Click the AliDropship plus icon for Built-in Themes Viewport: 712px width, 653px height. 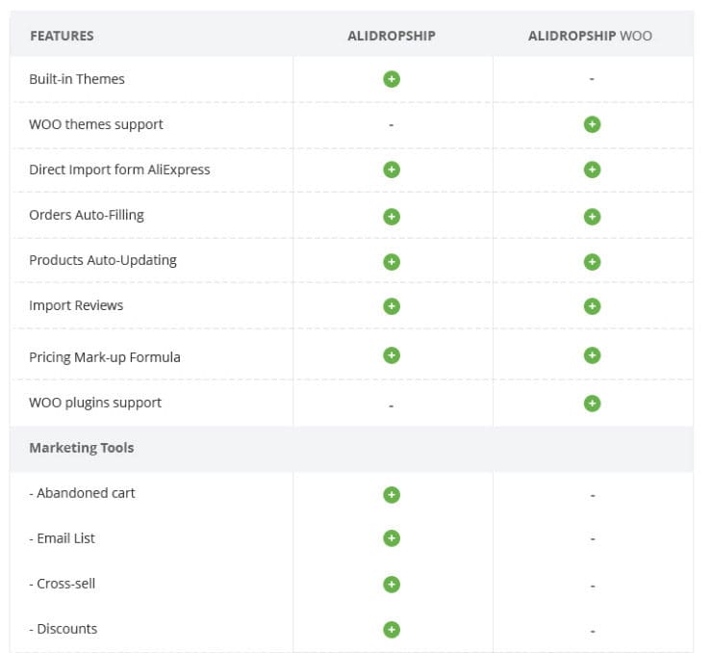[x=392, y=79]
